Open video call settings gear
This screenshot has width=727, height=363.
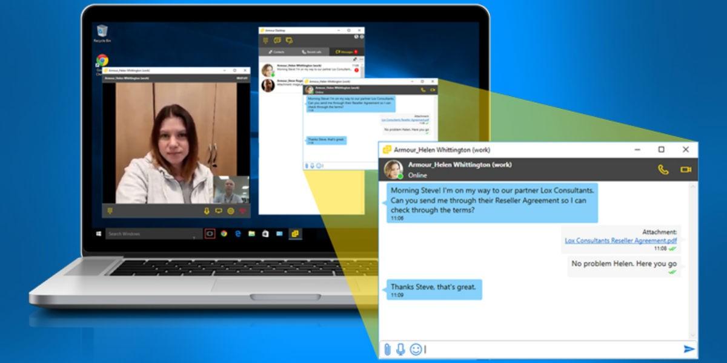230,211
